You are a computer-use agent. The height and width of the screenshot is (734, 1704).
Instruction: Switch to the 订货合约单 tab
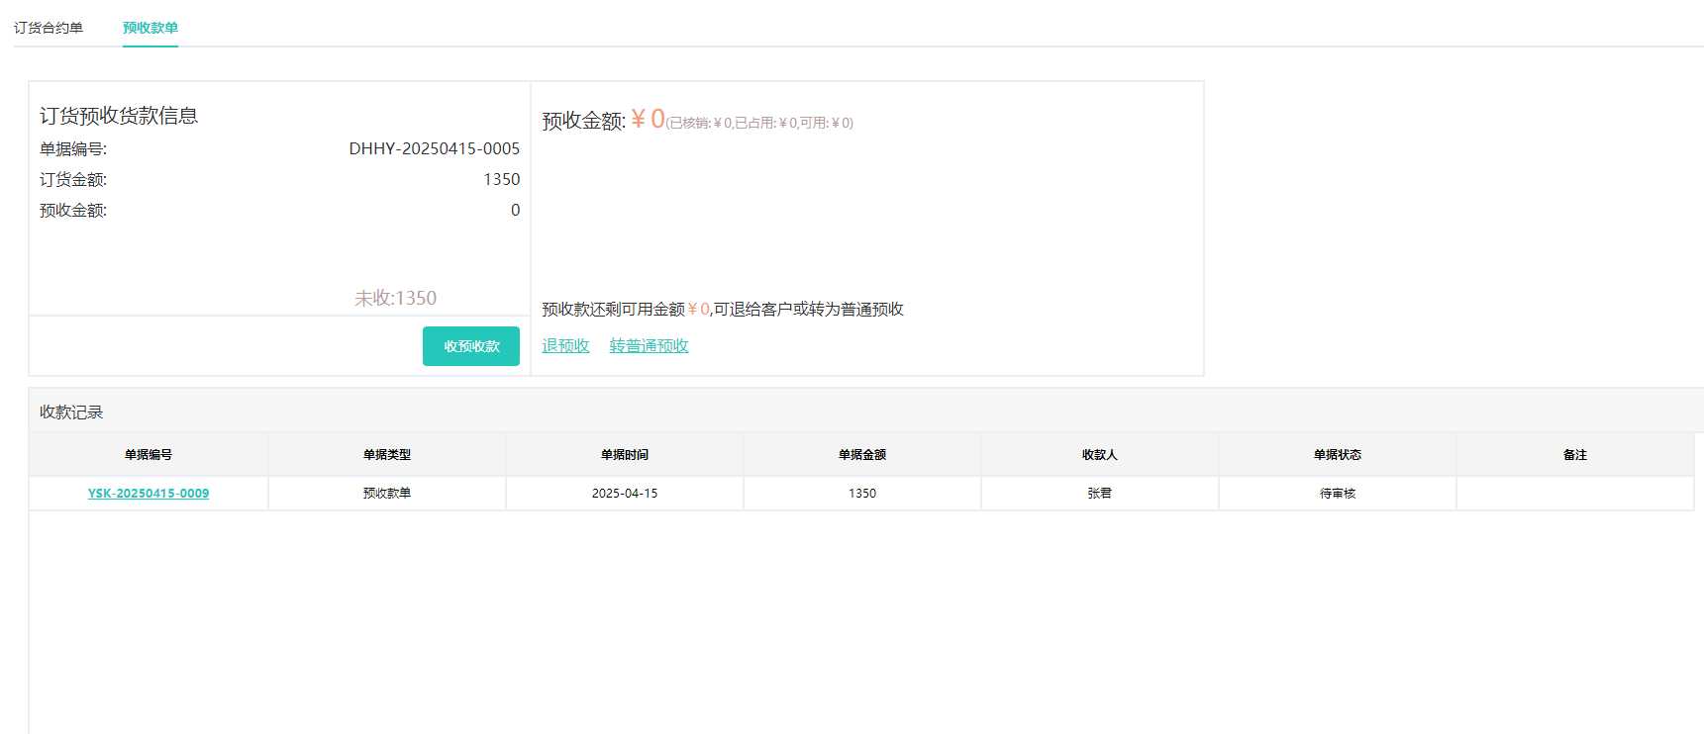click(49, 28)
